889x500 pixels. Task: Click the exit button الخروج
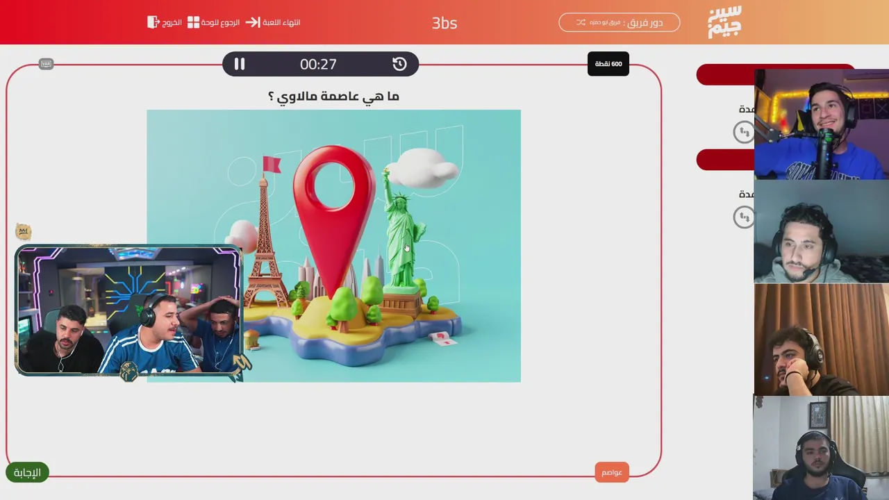pos(165,22)
